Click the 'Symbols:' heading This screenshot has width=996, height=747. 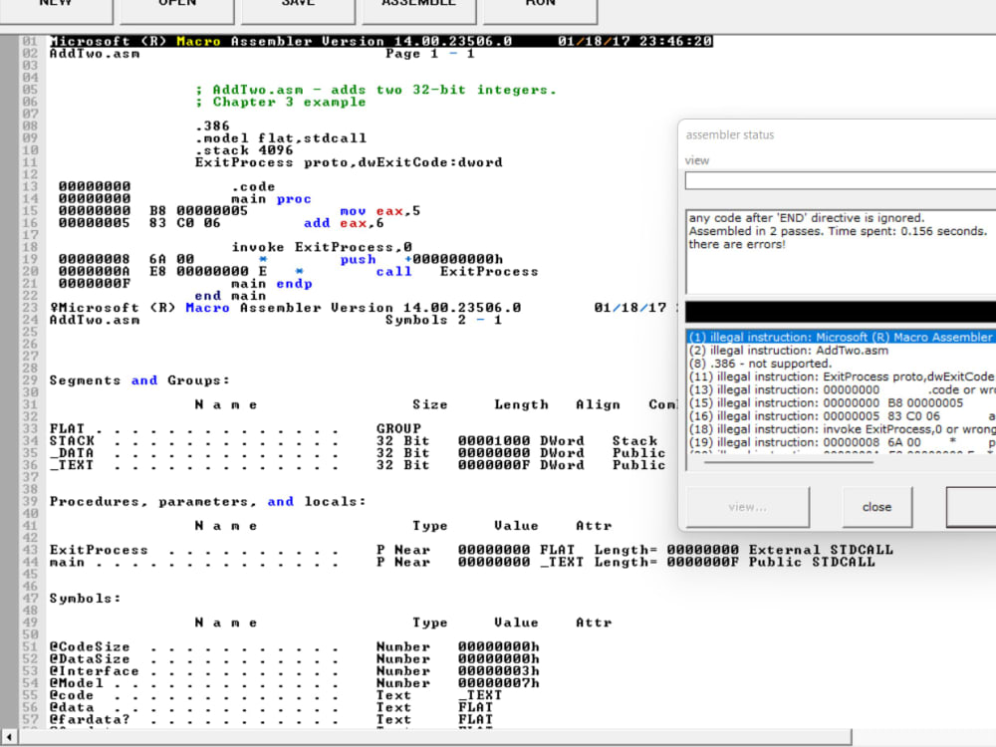(x=85, y=599)
